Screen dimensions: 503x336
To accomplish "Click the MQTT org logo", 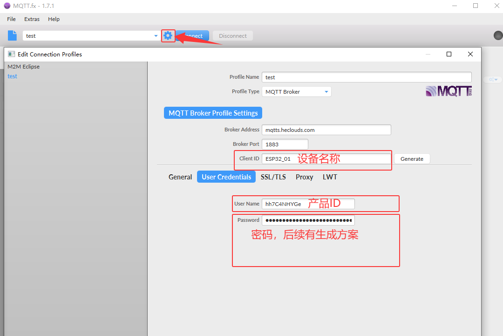I will 449,91.
